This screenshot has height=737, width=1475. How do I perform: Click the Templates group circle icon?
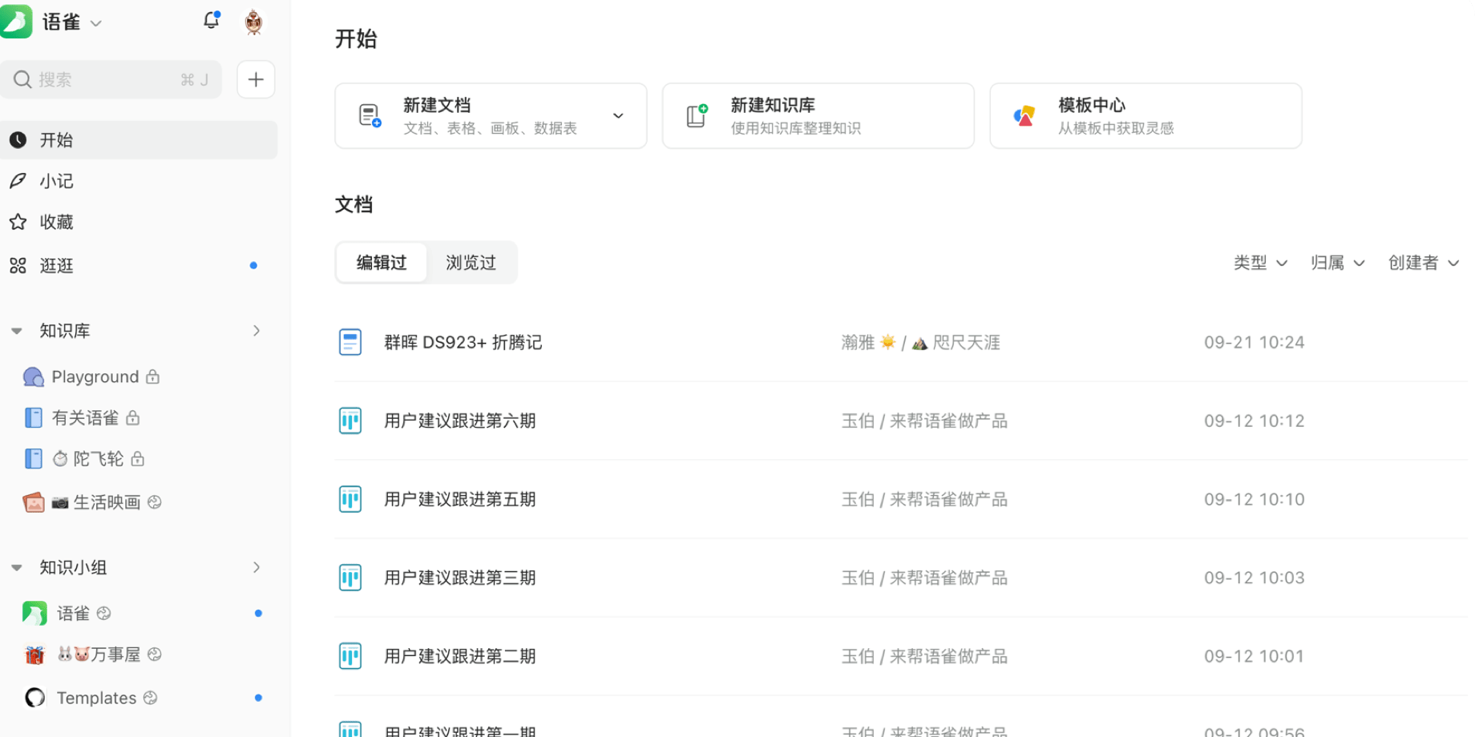pyautogui.click(x=35, y=698)
